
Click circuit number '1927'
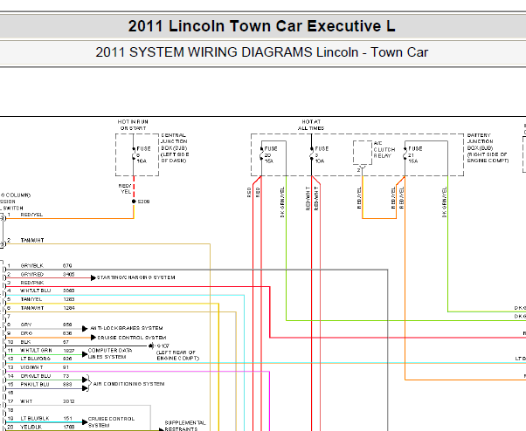(69, 350)
